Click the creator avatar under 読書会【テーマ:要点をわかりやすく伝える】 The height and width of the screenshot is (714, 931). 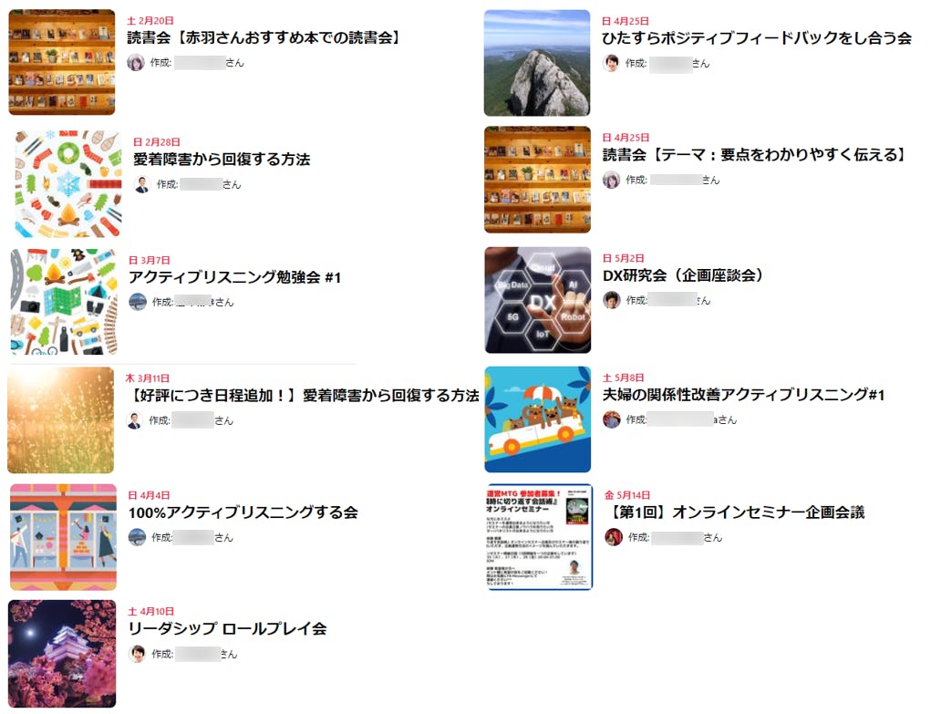[x=611, y=180]
